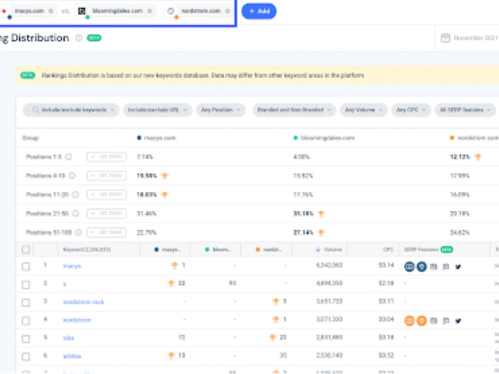Click the nordstrom.com site logo

tap(171, 11)
